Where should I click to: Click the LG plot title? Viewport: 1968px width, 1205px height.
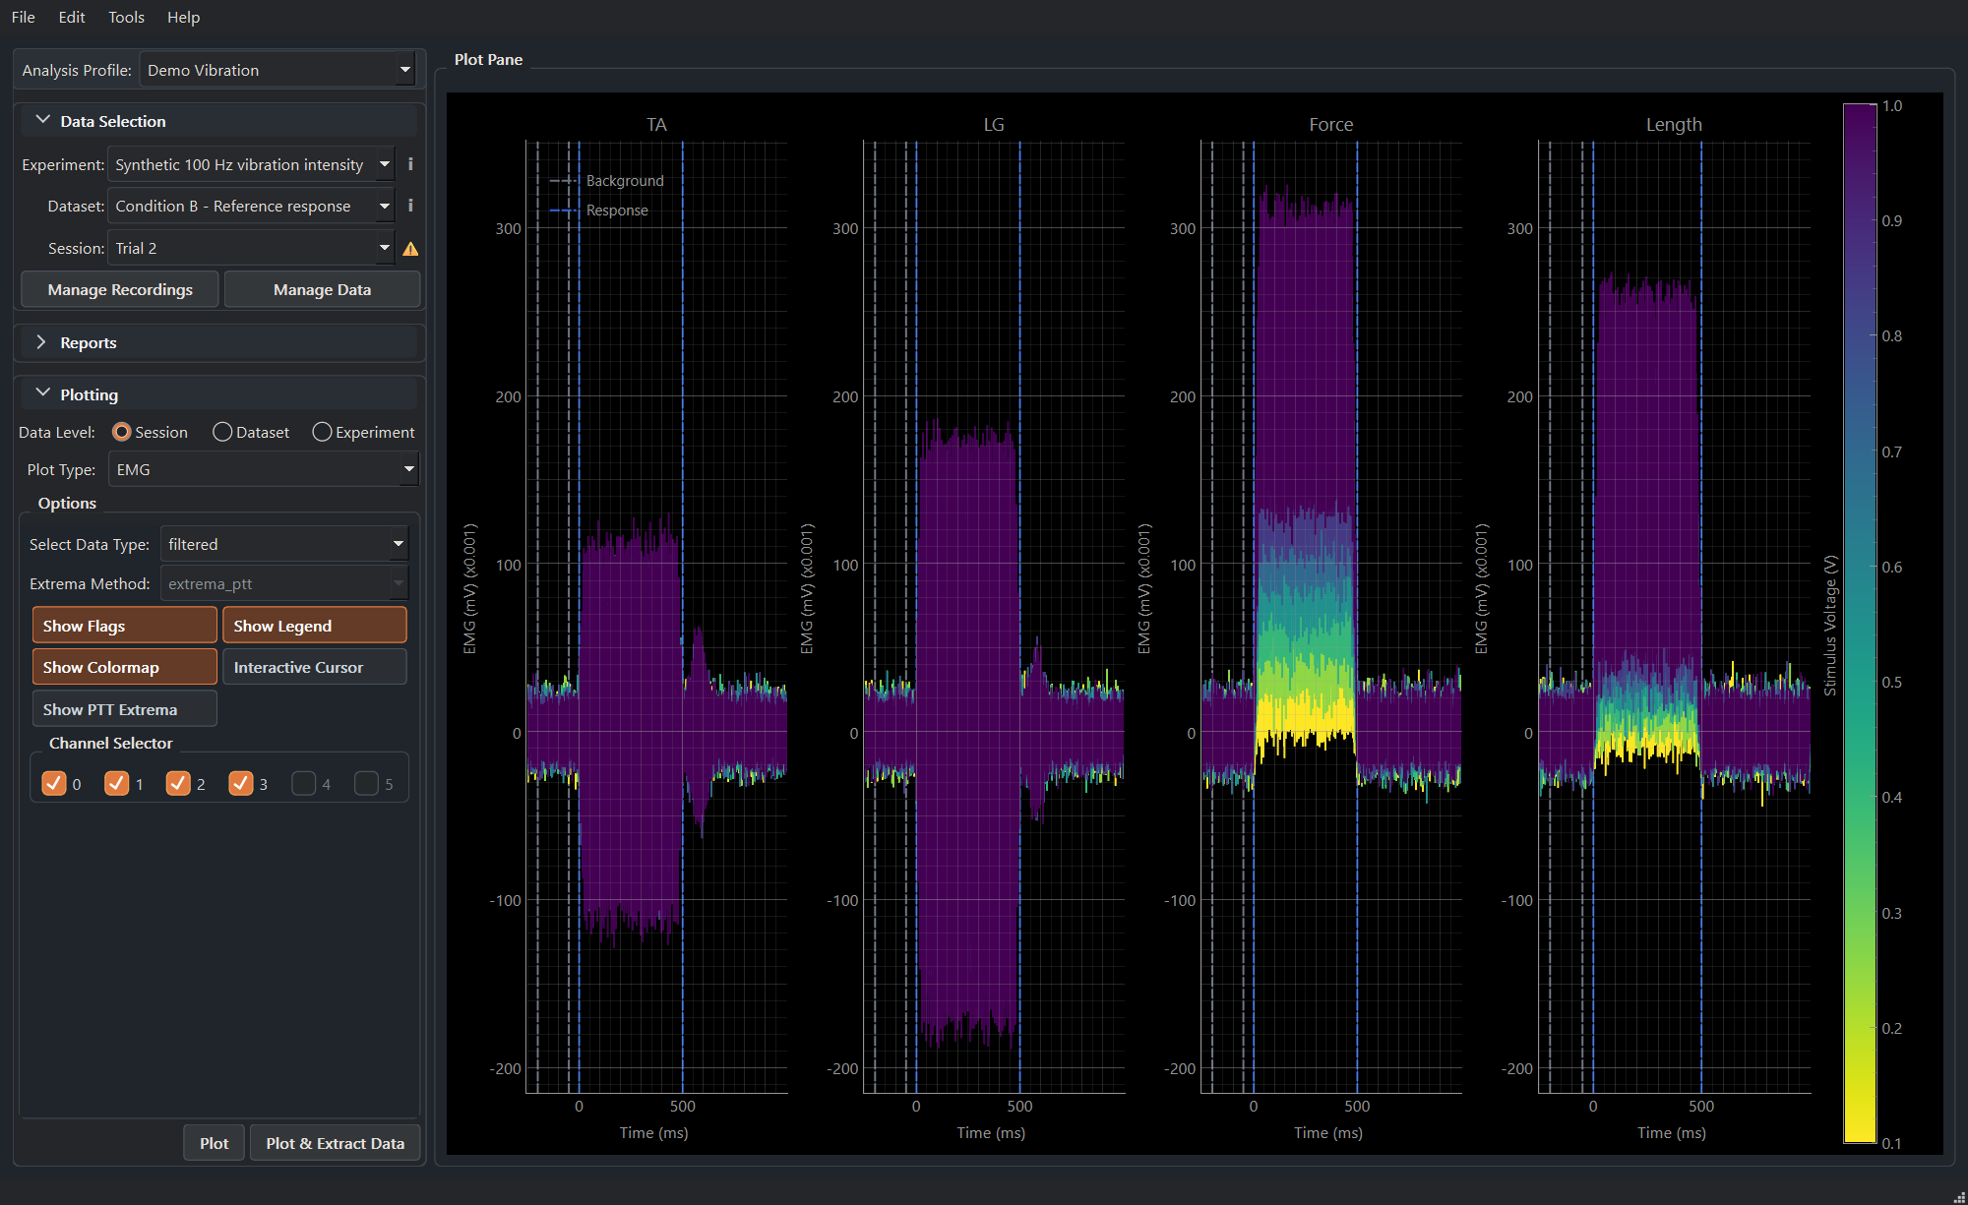(x=994, y=125)
